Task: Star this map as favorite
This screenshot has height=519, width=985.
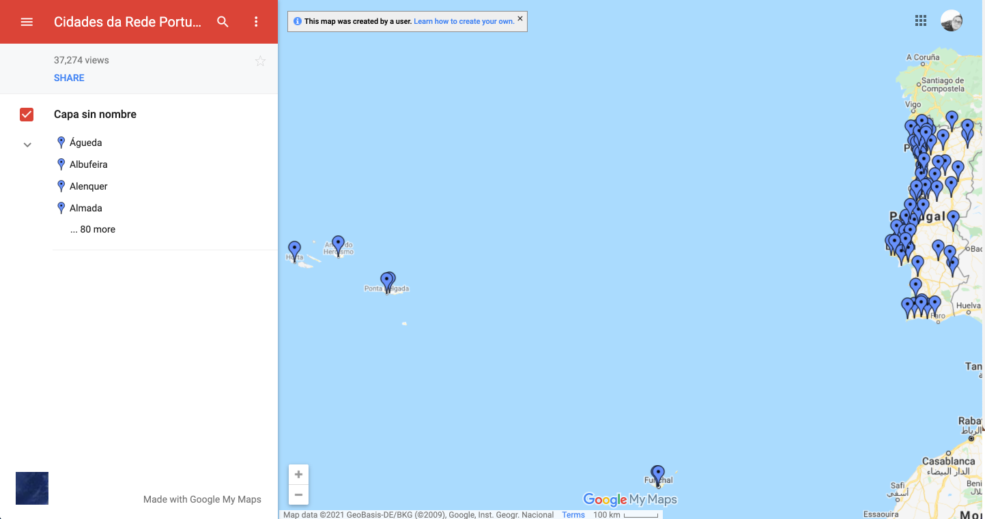Action: tap(260, 61)
